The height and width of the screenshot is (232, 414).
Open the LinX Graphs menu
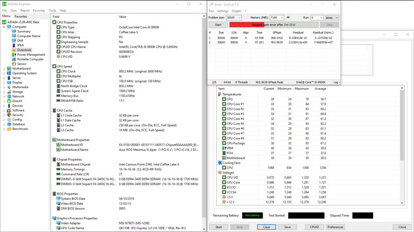[x=236, y=11]
